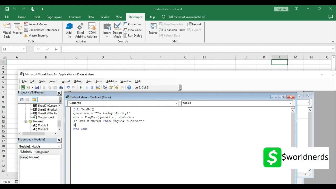Open Macro Security settings
This screenshot has width=336, height=189.
(36, 35)
